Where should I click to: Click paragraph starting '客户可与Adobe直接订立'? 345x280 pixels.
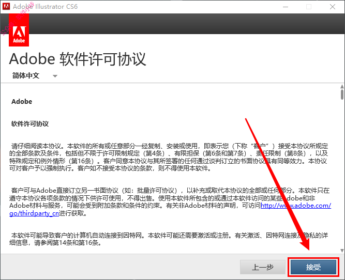[170, 202]
